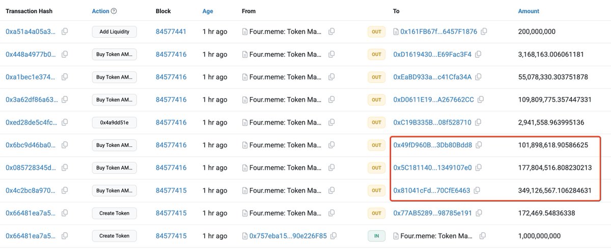Click the Add Liquidity action button

pyautogui.click(x=114, y=32)
